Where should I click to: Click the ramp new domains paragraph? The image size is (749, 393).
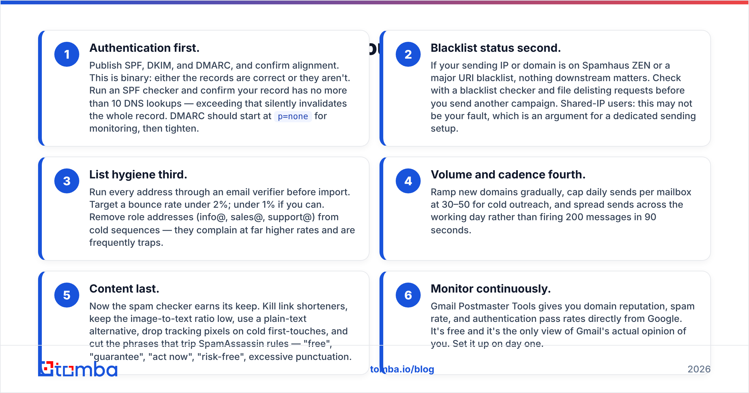561,211
